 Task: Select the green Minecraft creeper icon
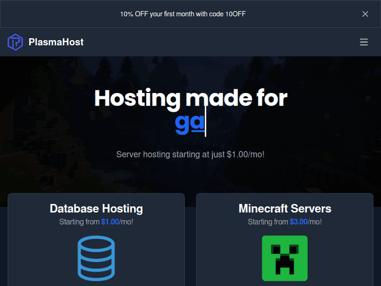click(x=284, y=258)
